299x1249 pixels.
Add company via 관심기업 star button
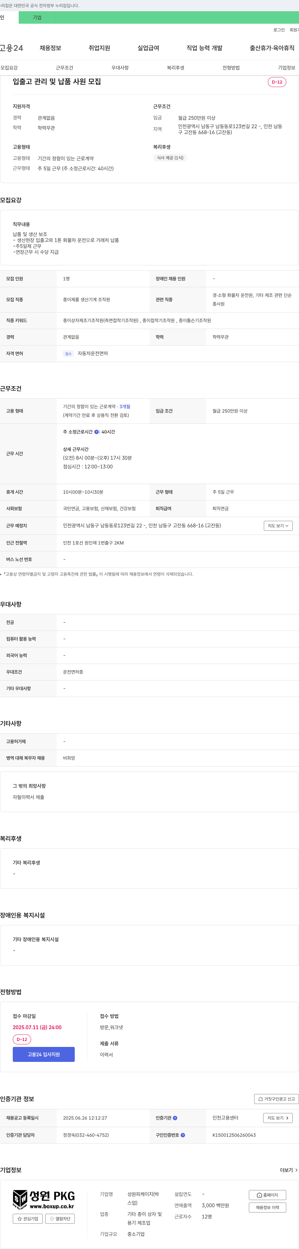coord(28,1218)
